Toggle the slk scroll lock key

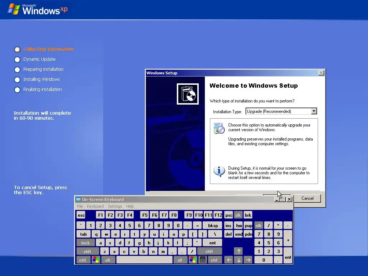(x=238, y=215)
